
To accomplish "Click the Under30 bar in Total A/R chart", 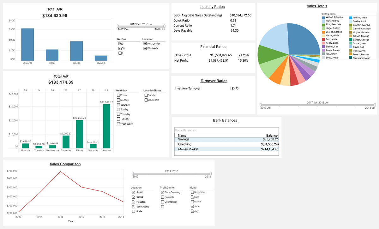I will [x=27, y=45].
